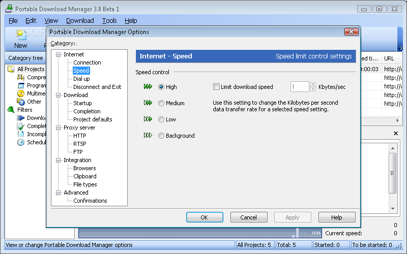Open the Tools menu
Viewport: 407px width, 254px height.
click(x=109, y=20)
